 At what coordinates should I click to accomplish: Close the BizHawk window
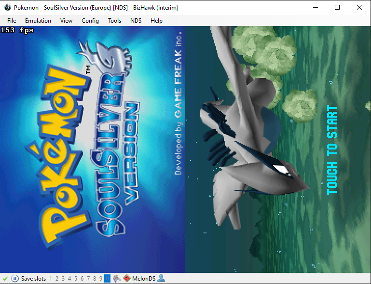pos(359,7)
